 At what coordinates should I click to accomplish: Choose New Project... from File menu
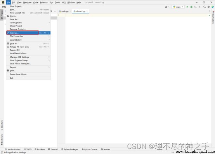pos(28,6)
